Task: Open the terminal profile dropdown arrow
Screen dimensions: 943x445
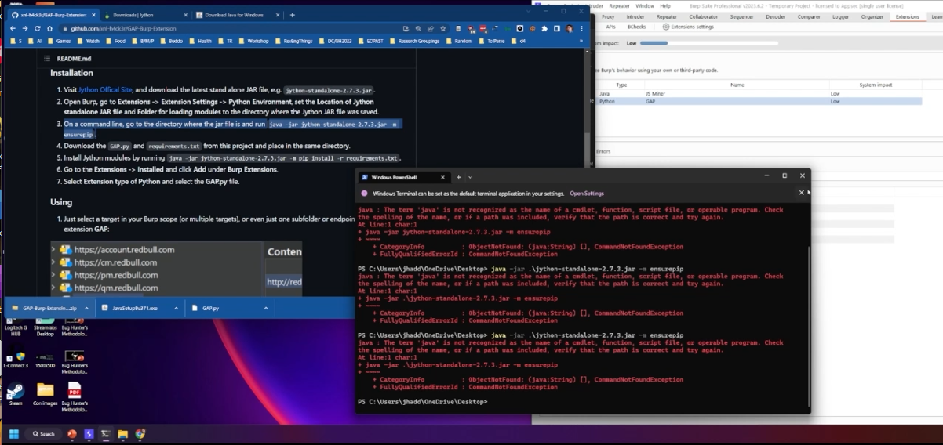Action: 471,177
